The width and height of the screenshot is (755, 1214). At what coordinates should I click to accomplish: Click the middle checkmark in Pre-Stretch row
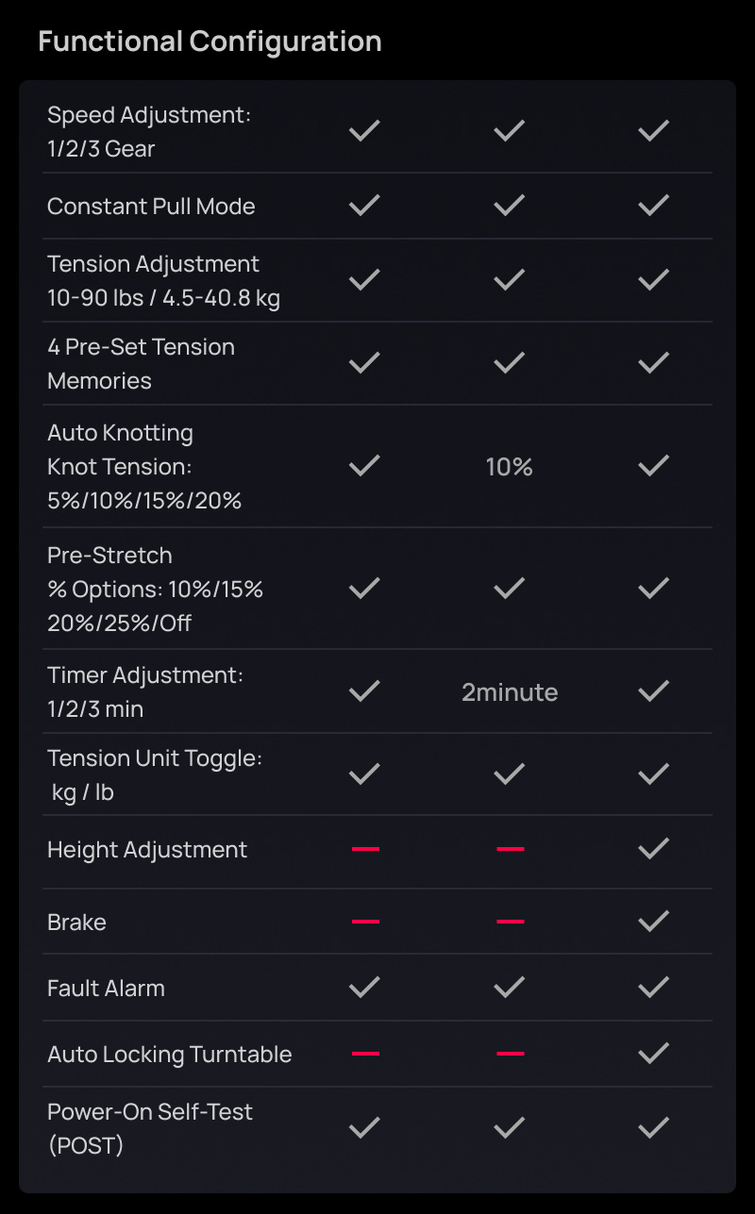pyautogui.click(x=510, y=589)
